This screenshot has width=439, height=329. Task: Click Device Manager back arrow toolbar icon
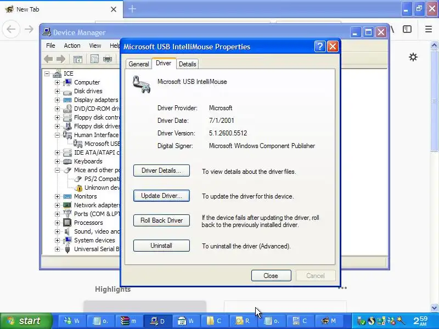(48, 59)
